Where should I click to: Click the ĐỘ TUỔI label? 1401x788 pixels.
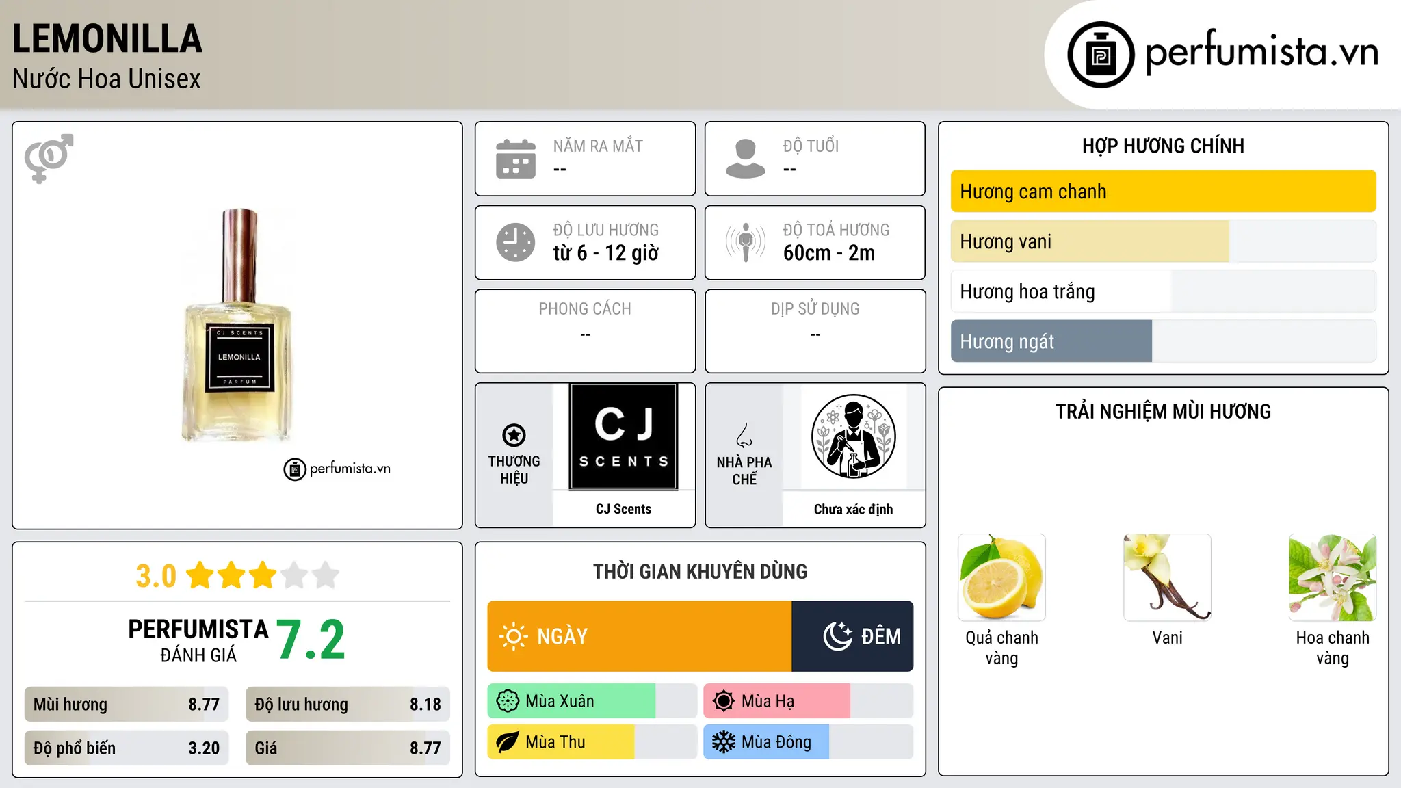point(811,146)
